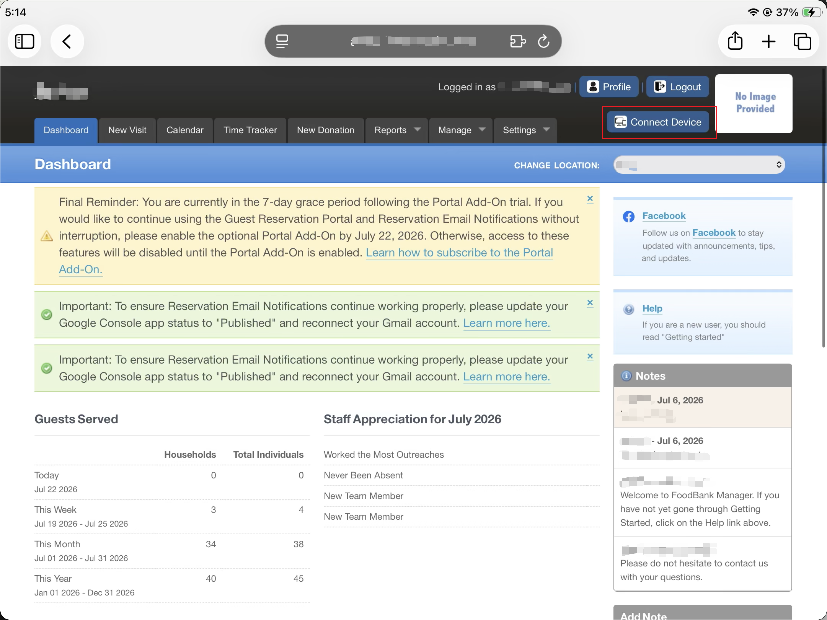827x620 pixels.
Task: Open the Portal Add-On subscribe link
Action: coord(459,253)
